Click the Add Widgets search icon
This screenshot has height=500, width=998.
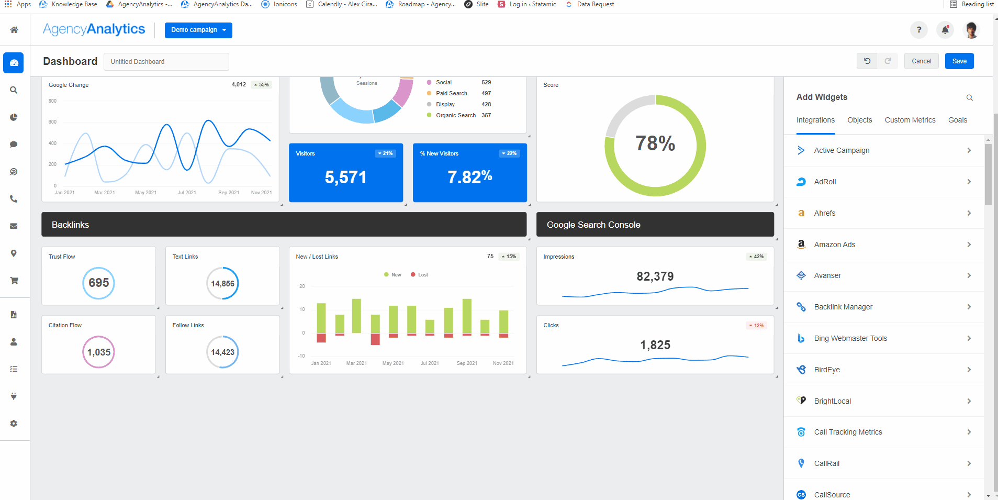tap(970, 98)
